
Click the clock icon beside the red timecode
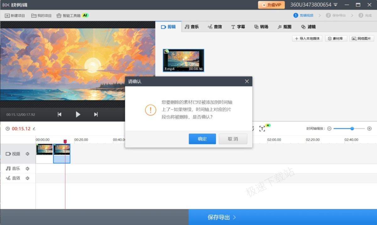point(8,128)
